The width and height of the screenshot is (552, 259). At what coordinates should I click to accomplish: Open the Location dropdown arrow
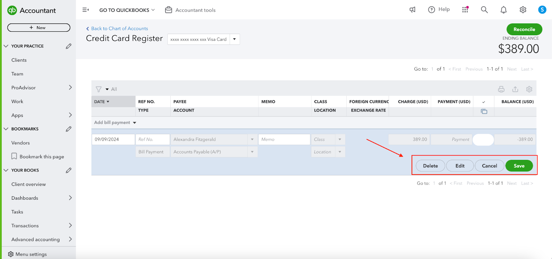coord(340,152)
